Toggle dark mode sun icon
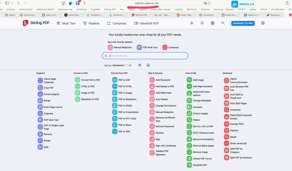Screen dimensions: 292x171 (x=202, y=23)
